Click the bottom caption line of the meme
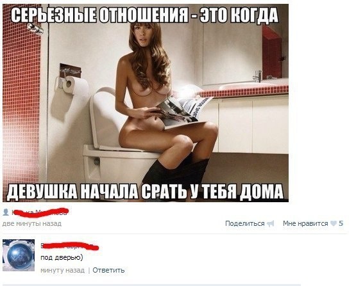The image size is (356, 286). [x=145, y=191]
